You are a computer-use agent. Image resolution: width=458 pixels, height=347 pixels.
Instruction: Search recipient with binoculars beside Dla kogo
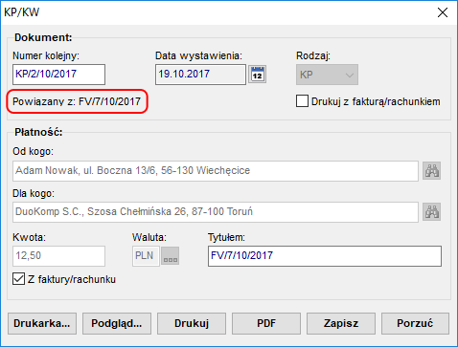431,211
